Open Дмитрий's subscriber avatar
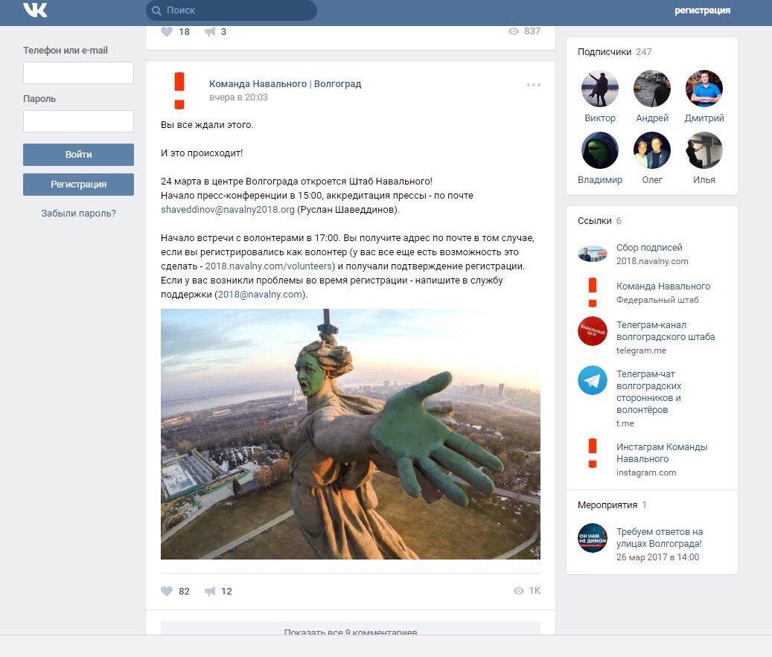Image resolution: width=772 pixels, height=657 pixels. coord(704,89)
